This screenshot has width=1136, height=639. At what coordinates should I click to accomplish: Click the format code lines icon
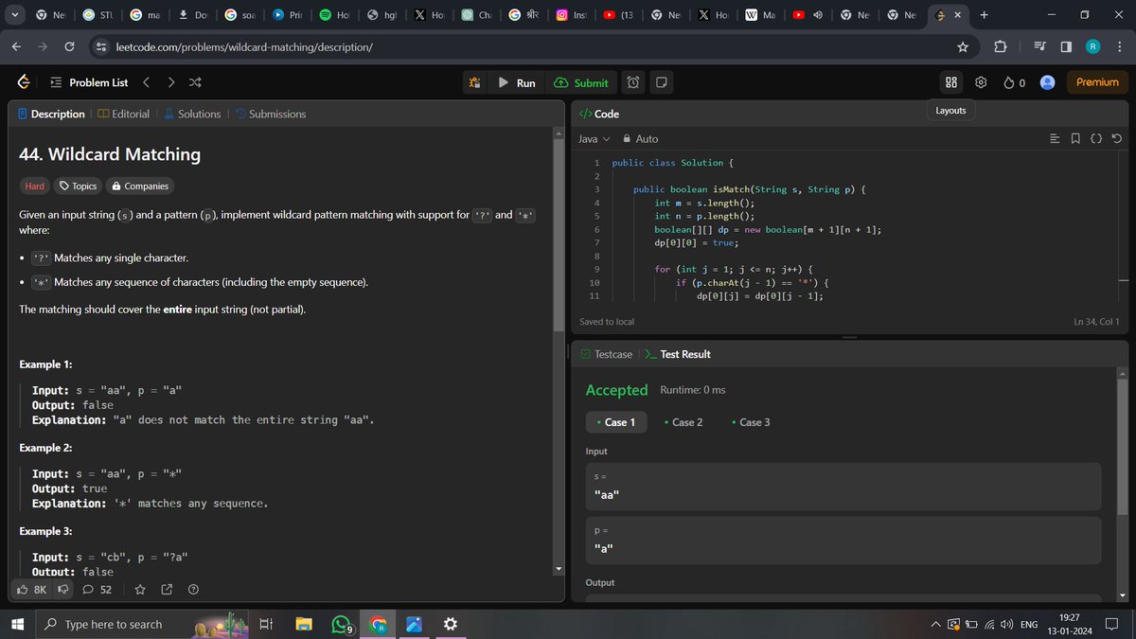click(1056, 139)
